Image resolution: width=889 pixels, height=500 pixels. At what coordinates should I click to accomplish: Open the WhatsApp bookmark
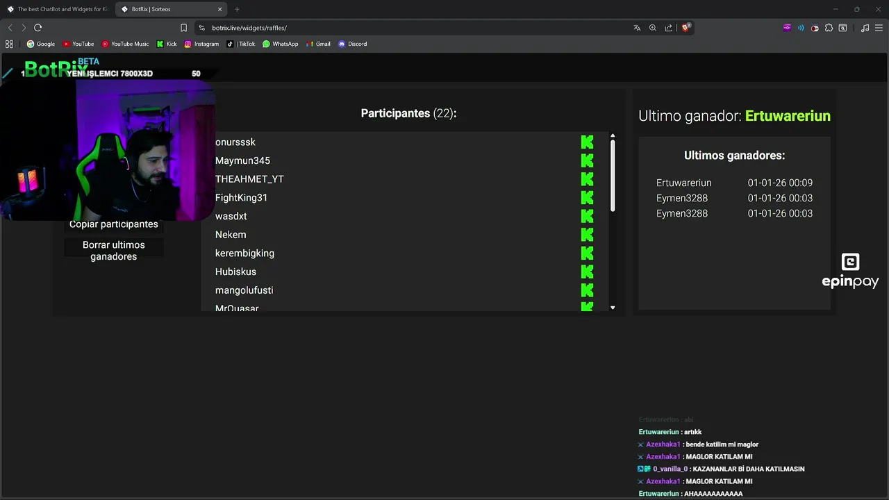(281, 44)
